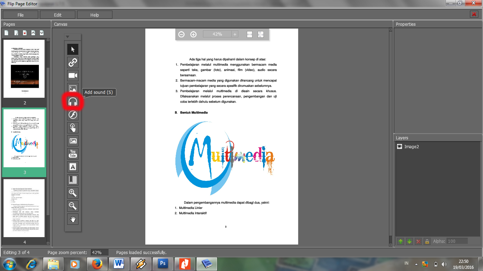
Task: Fit whole page in zoom bar
Action: pos(261,34)
